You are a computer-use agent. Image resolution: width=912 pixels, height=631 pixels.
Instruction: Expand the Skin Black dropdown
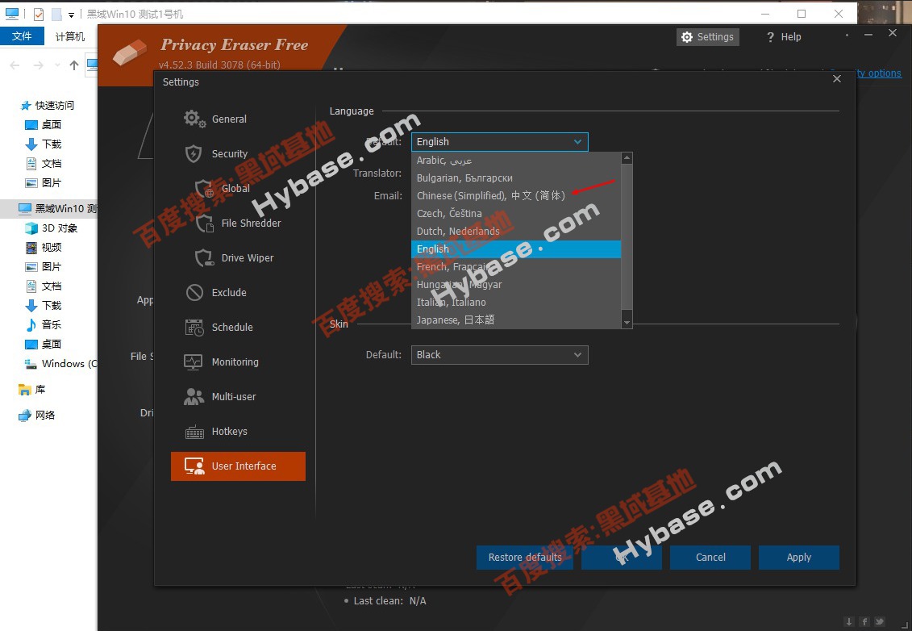pyautogui.click(x=500, y=355)
